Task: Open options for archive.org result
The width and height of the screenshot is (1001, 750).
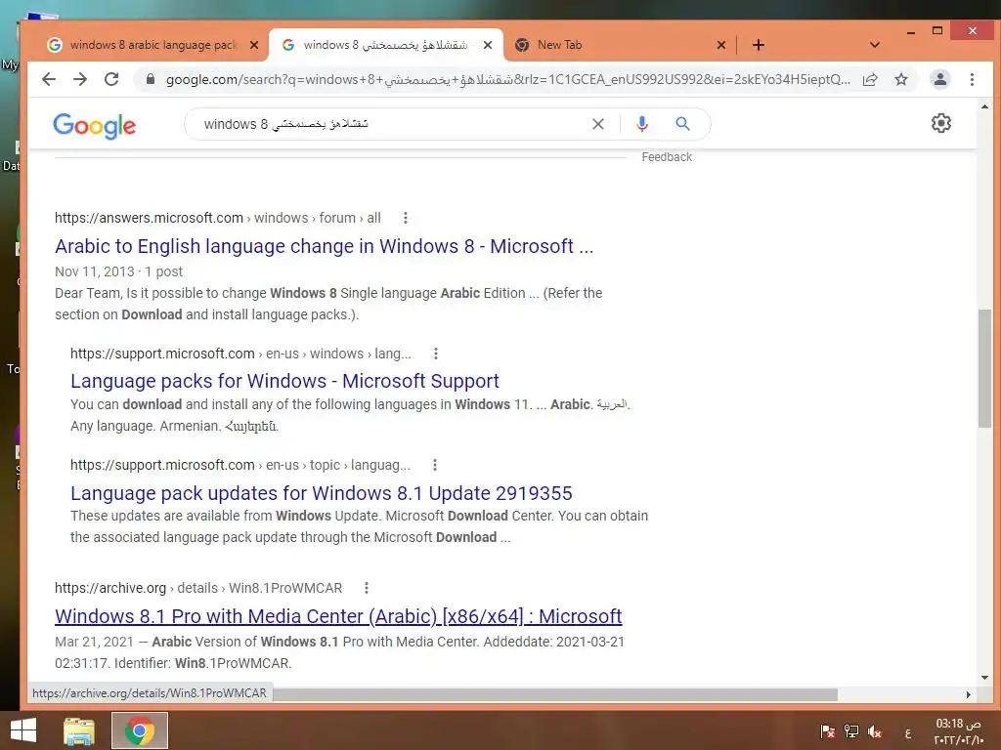Action: (367, 588)
